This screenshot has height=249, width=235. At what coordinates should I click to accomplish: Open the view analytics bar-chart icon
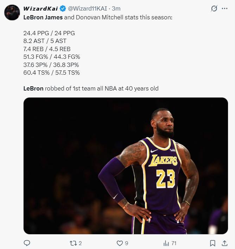(x=166, y=243)
